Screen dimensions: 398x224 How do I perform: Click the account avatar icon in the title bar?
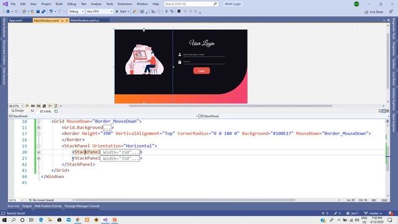click(356, 4)
